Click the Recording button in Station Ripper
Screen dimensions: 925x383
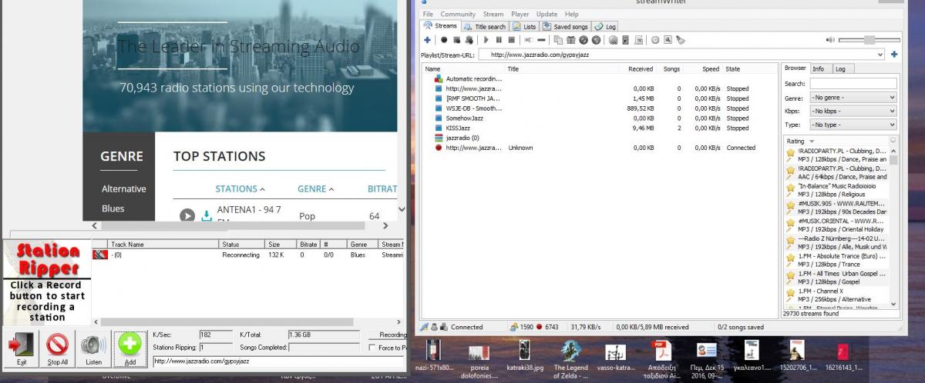(x=388, y=335)
